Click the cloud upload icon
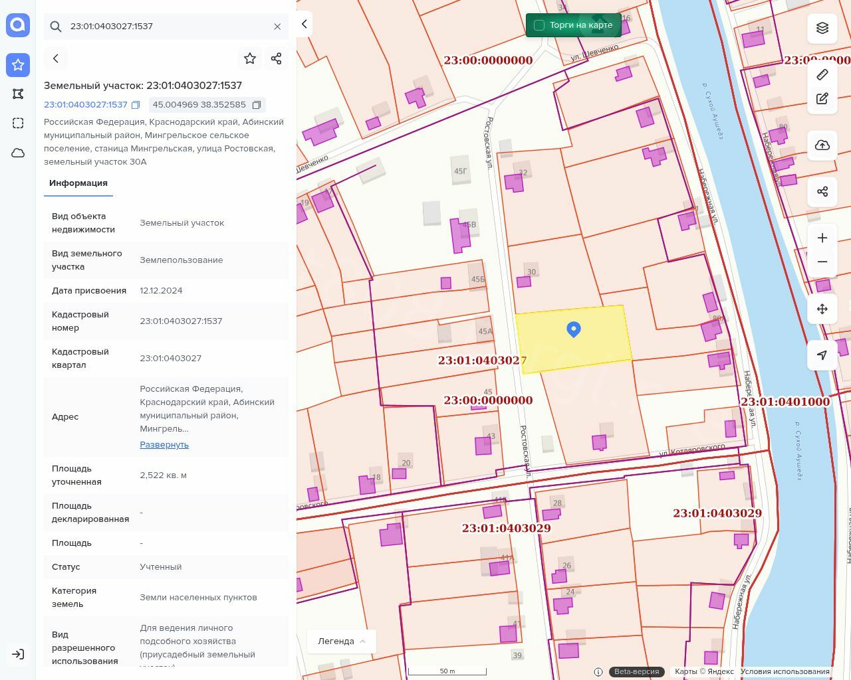Image resolution: width=851 pixels, height=680 pixels. coord(822,145)
